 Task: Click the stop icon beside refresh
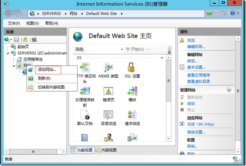pyautogui.click(x=217, y=13)
